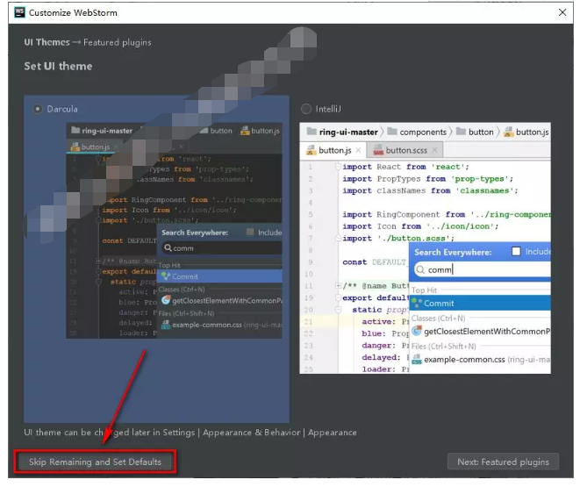Click the comm search field in IntelliJ preview
This screenshot has width=580, height=487.
coord(483,269)
